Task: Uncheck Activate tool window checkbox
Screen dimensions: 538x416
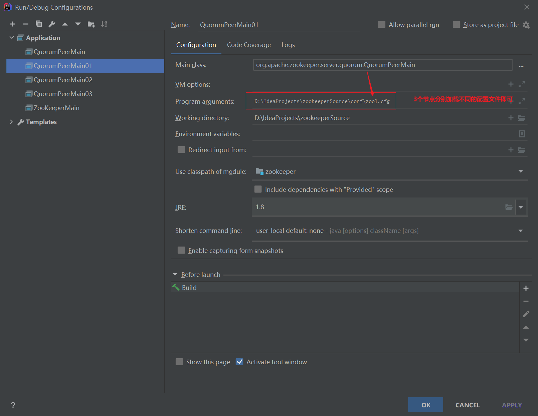Action: pyautogui.click(x=239, y=362)
